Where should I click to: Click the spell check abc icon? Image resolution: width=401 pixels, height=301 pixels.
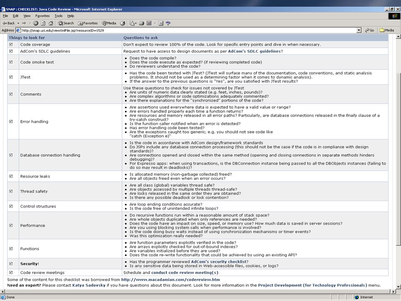[x=168, y=23]
